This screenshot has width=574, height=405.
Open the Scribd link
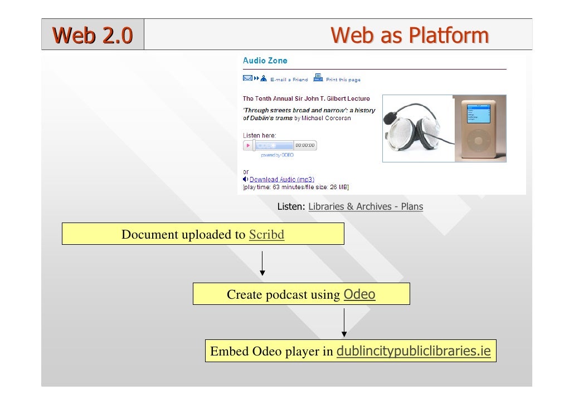(x=266, y=234)
